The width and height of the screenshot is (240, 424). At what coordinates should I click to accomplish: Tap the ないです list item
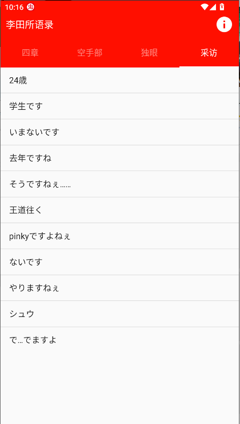coord(119,262)
